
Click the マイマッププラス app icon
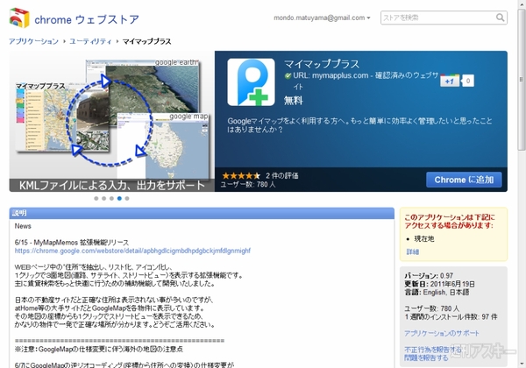251,82
